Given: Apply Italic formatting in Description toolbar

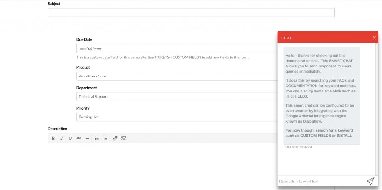Looking at the screenshot, I should pyautogui.click(x=62, y=139).
